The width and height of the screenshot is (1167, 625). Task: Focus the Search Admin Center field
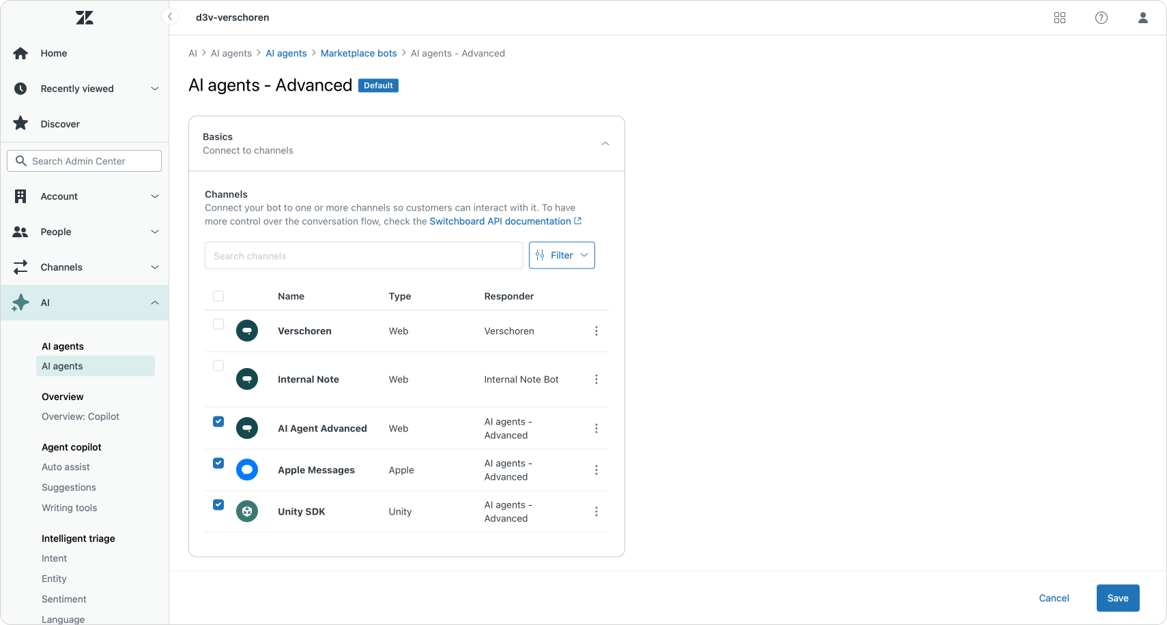coord(85,161)
